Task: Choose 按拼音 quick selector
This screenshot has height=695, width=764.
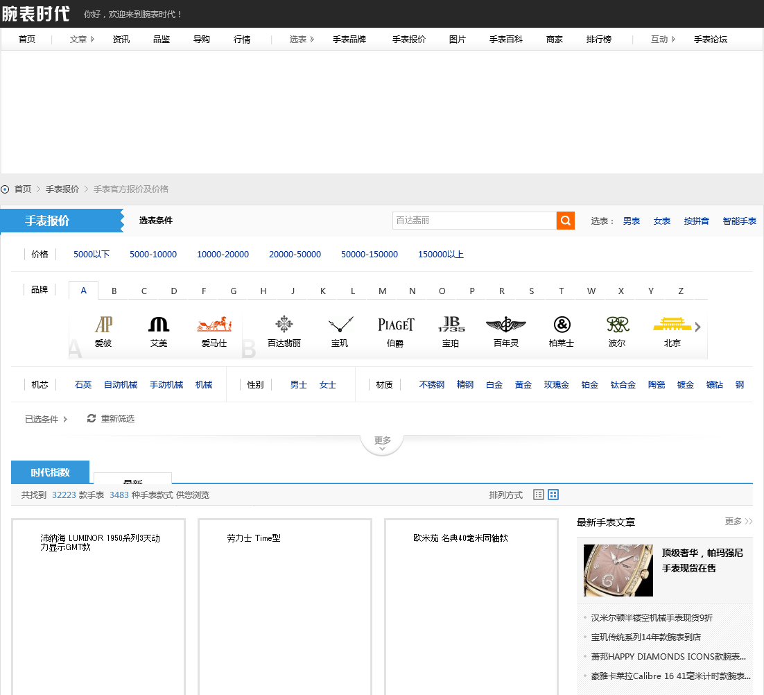Action: click(696, 221)
